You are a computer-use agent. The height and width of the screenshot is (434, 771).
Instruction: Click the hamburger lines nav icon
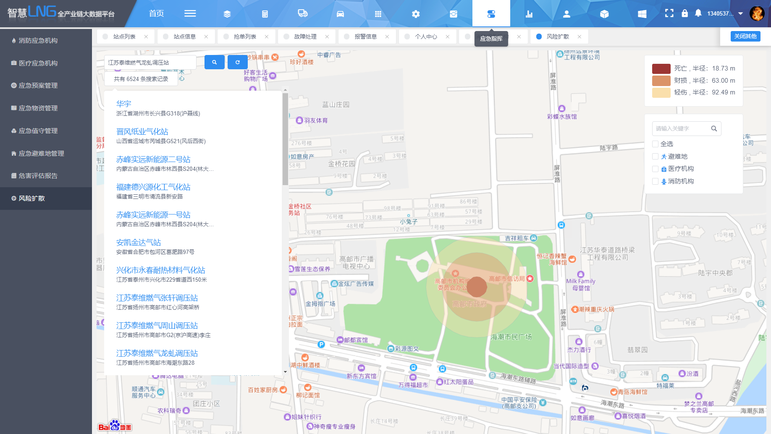coord(190,13)
